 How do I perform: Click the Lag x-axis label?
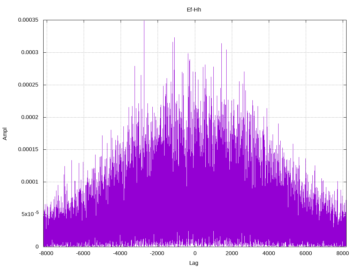coord(194,263)
